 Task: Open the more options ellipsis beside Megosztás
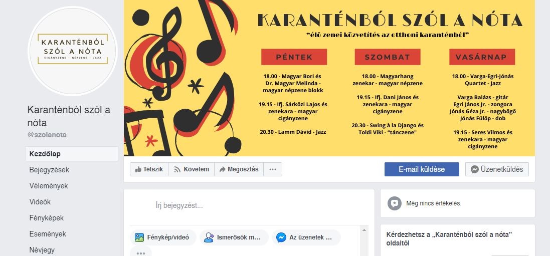coord(273,169)
